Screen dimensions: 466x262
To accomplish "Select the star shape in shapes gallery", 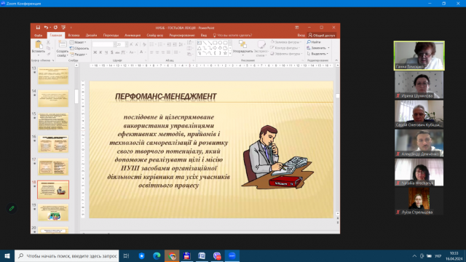I will tap(225, 53).
